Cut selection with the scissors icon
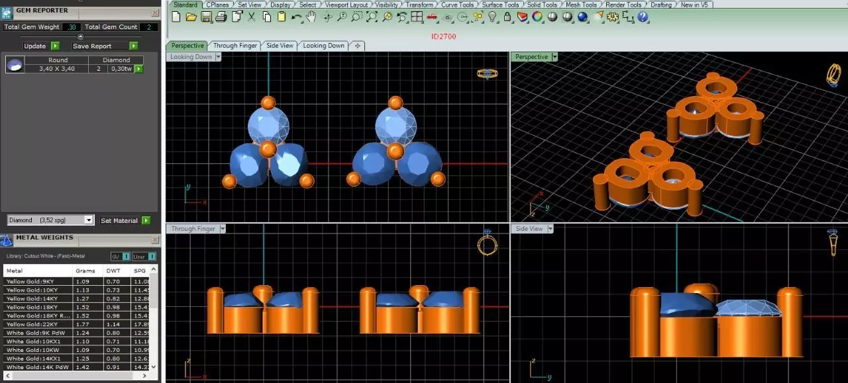The height and width of the screenshot is (383, 848). click(x=251, y=17)
